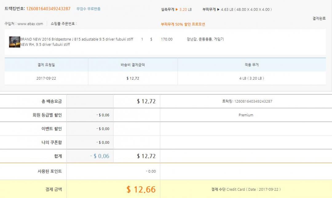Click the 적용 무게 column header
This screenshot has width=332, height=198.
pyautogui.click(x=251, y=65)
